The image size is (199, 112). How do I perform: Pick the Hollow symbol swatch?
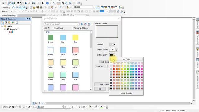pos(50,50)
